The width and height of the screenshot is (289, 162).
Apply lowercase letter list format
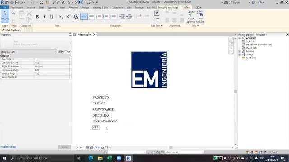pyautogui.click(x=106, y=17)
